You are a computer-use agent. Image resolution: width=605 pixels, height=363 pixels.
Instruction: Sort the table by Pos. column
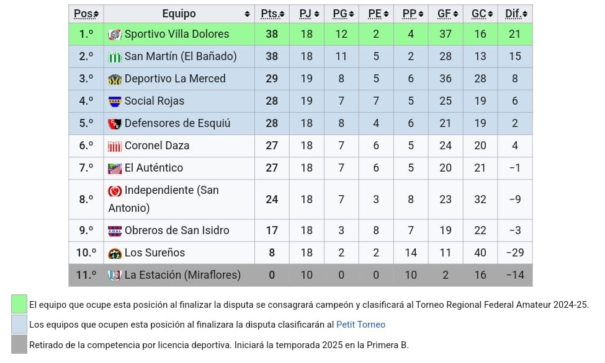pos(86,14)
